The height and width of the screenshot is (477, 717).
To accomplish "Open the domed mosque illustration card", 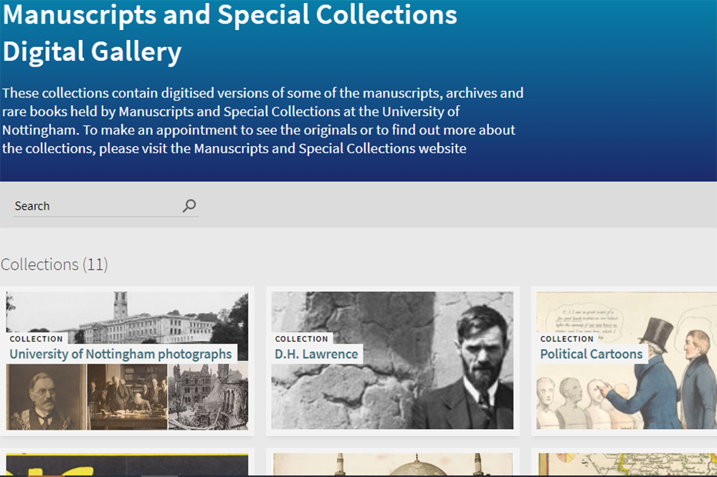I will point(392,464).
